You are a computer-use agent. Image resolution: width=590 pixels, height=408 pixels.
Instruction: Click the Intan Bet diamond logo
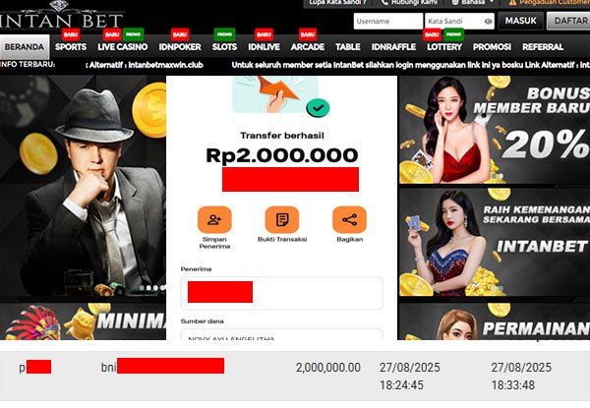point(59,15)
